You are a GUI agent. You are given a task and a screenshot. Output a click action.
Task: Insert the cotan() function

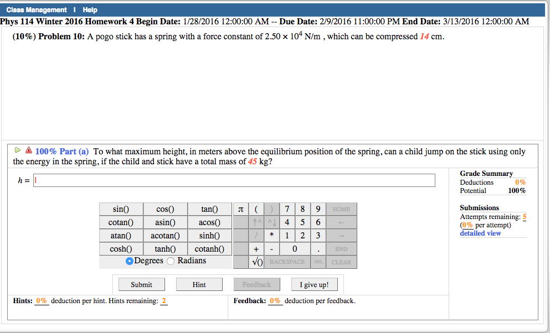121,222
